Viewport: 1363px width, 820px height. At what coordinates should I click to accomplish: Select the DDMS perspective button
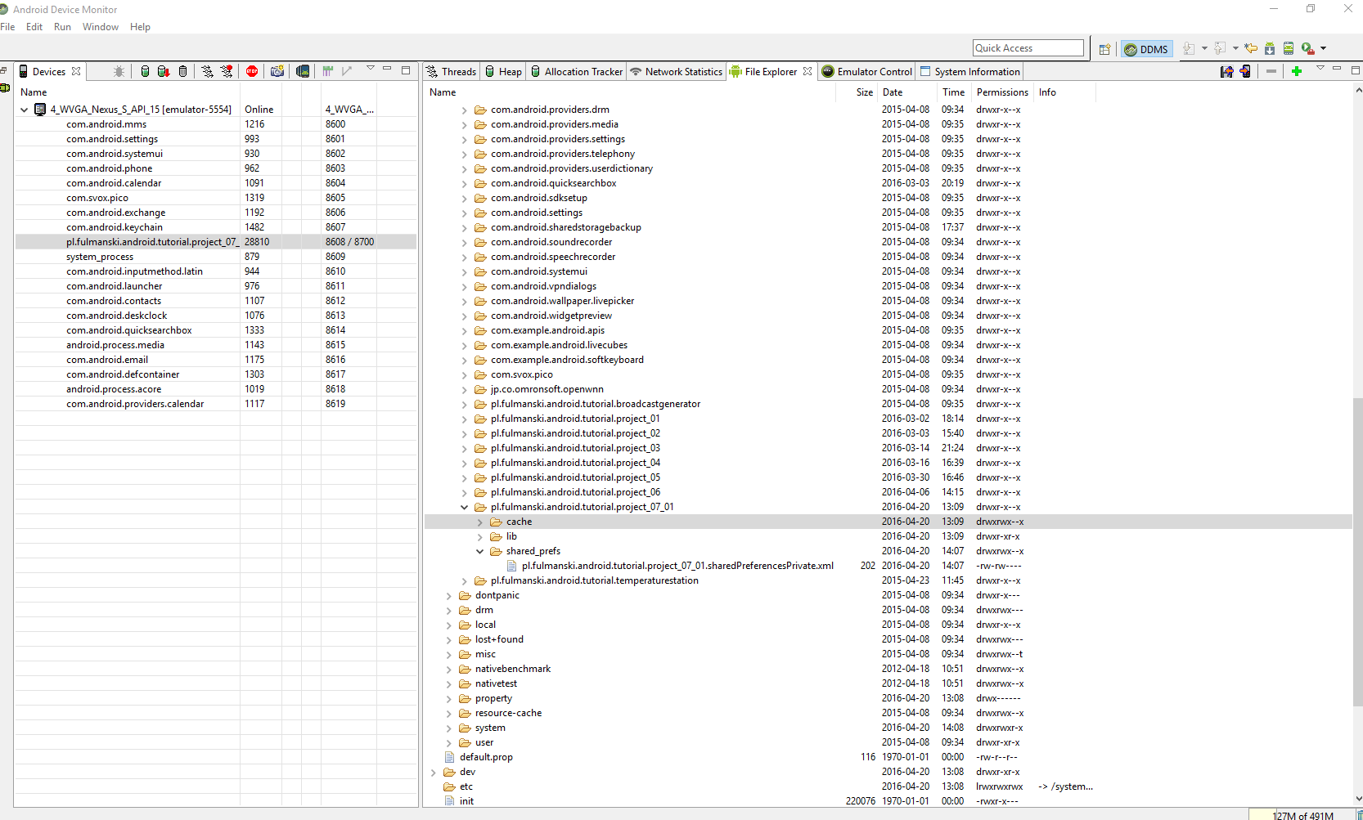[x=1146, y=49]
